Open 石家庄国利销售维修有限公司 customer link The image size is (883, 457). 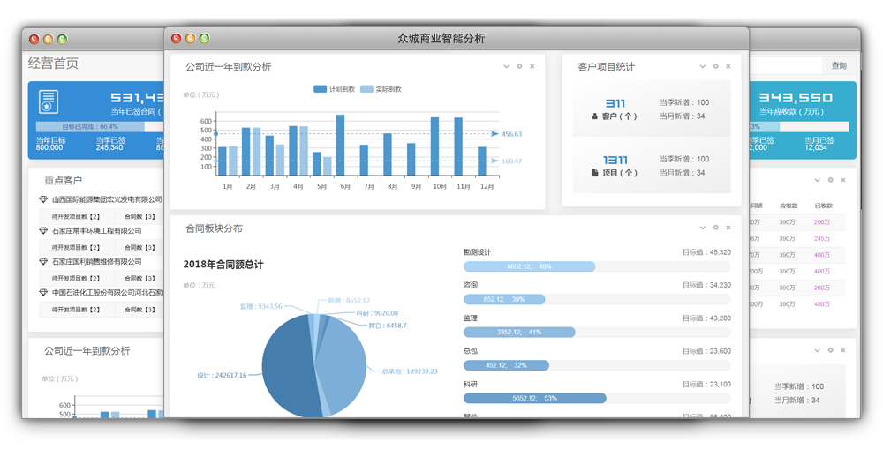tap(96, 262)
